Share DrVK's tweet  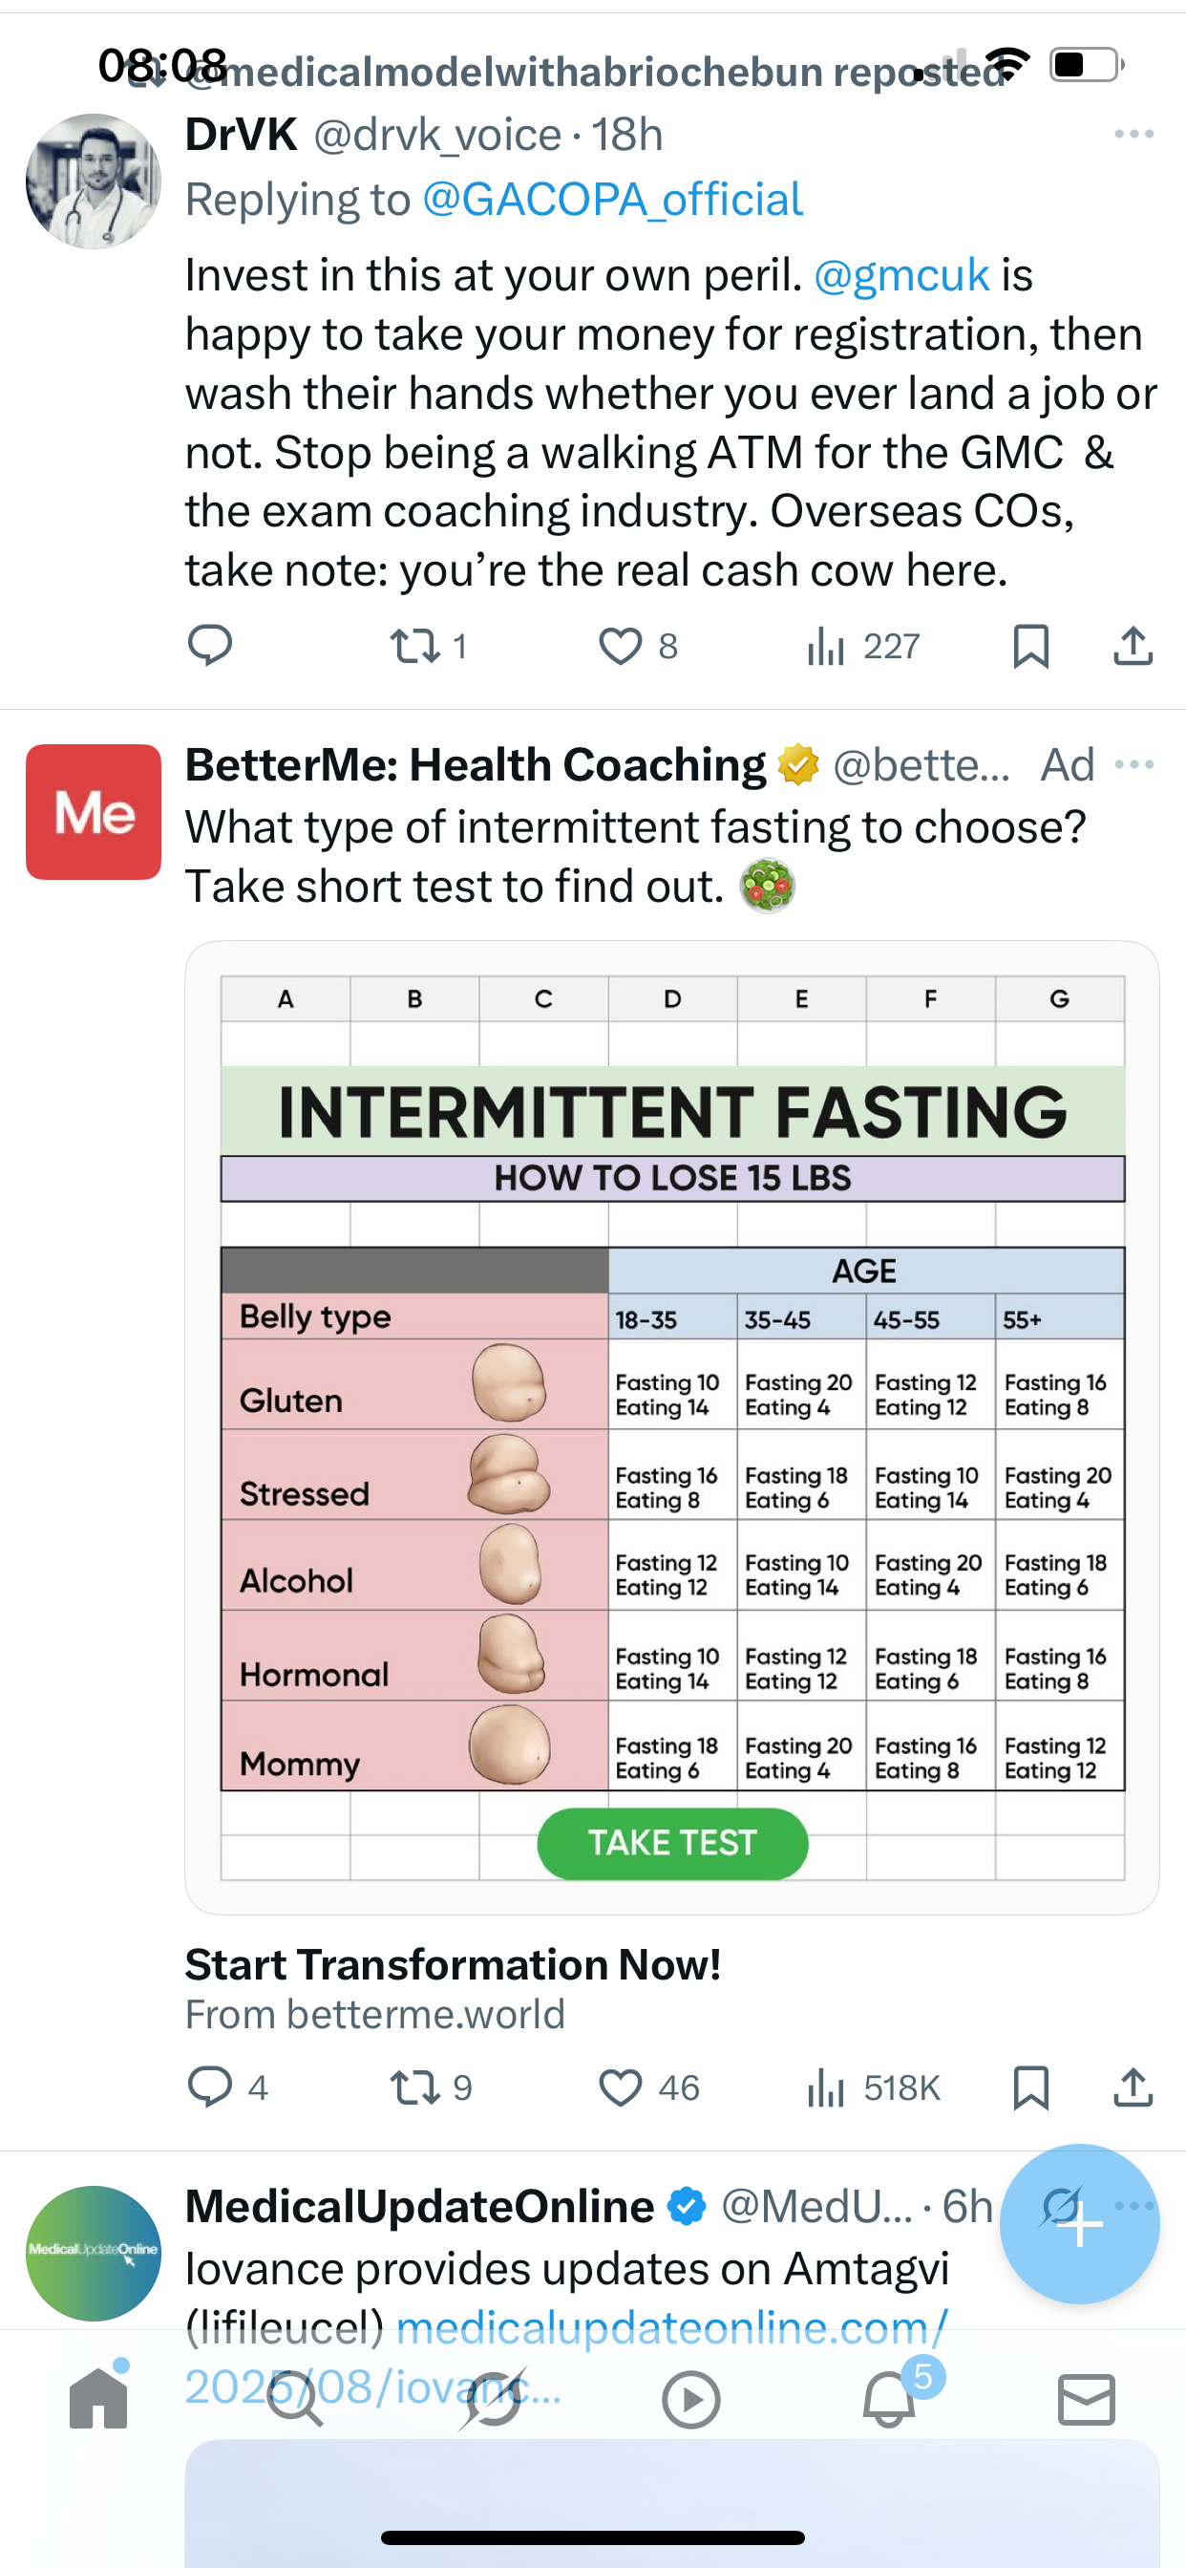(x=1133, y=646)
